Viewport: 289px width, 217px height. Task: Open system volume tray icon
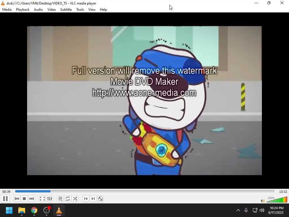262,210
